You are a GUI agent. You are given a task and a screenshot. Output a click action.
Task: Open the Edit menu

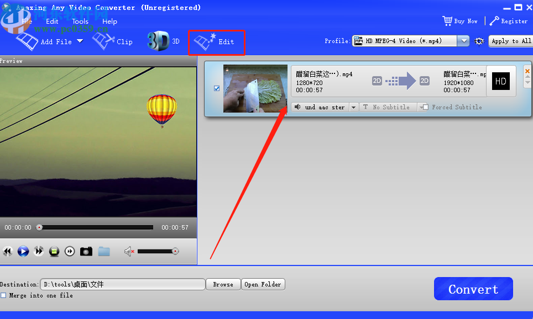click(52, 21)
